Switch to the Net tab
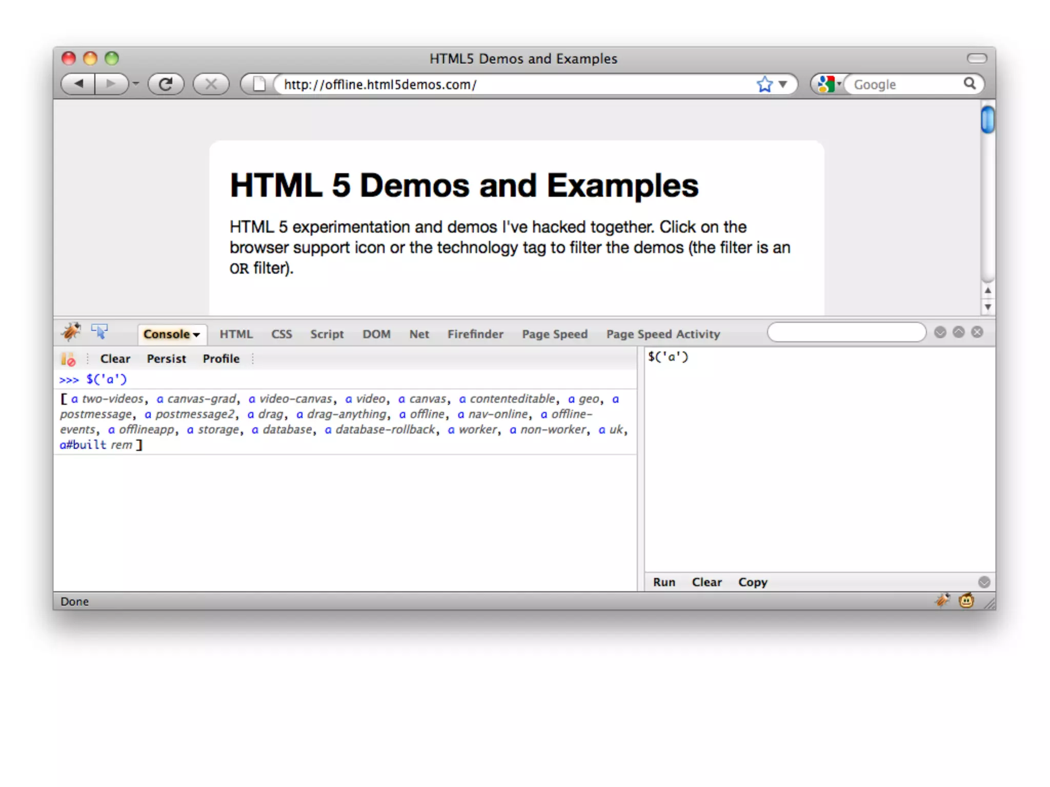1050x787 pixels. click(419, 334)
